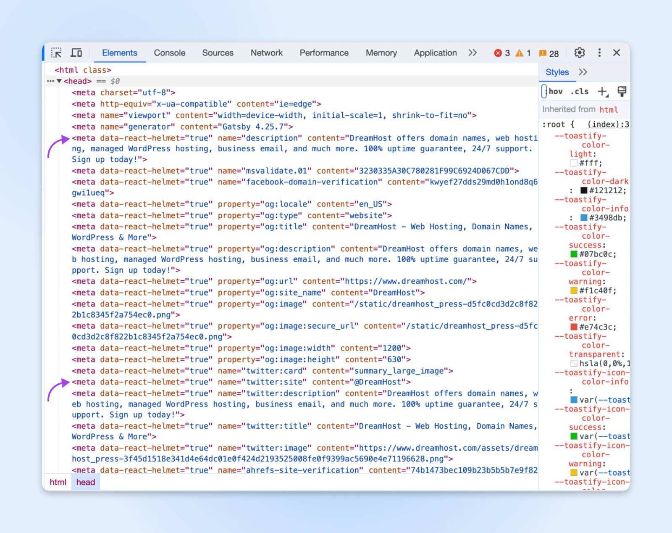The width and height of the screenshot is (672, 533).
Task: Open the (index):3 source link
Action: pos(608,124)
